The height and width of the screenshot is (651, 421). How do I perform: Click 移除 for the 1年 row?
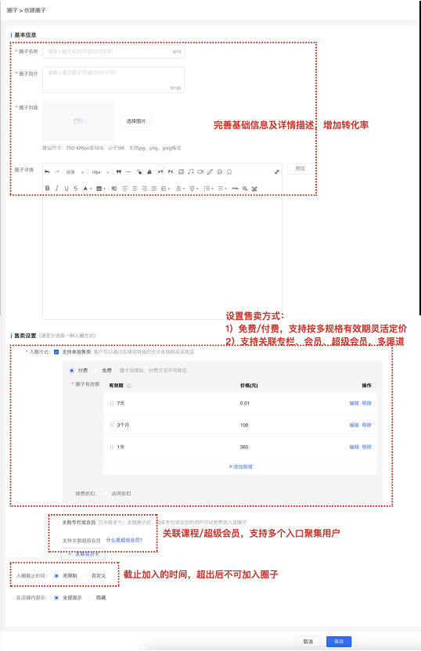point(366,447)
